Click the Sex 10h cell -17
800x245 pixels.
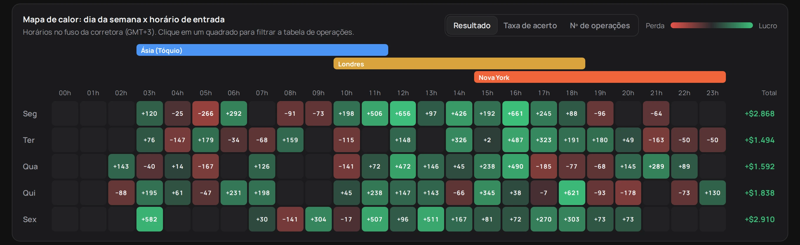(x=346, y=219)
